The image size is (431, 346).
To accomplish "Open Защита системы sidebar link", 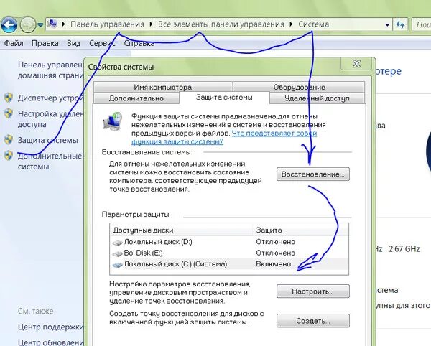I will pos(48,140).
